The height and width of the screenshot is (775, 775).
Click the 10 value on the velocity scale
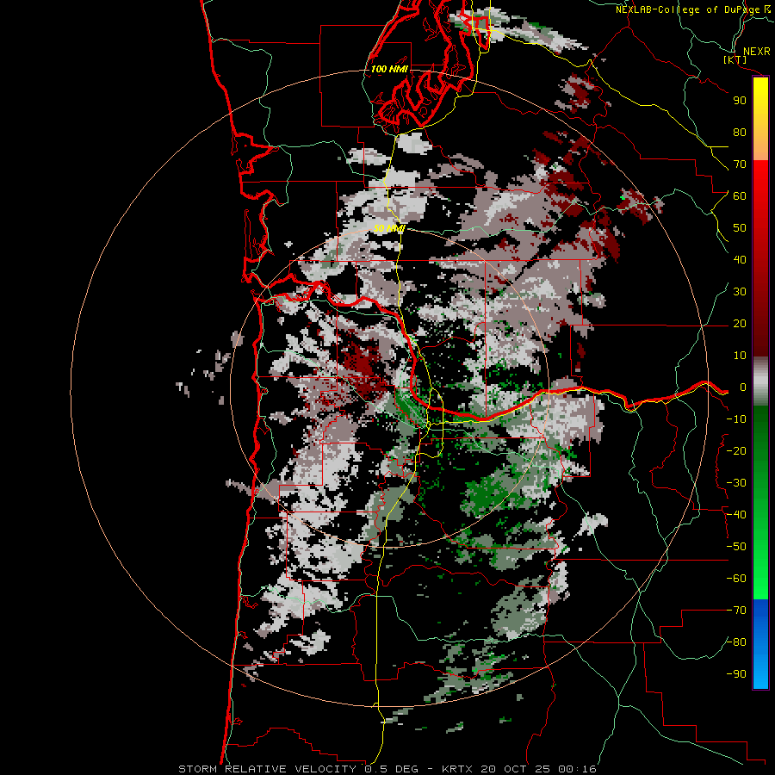coord(740,356)
